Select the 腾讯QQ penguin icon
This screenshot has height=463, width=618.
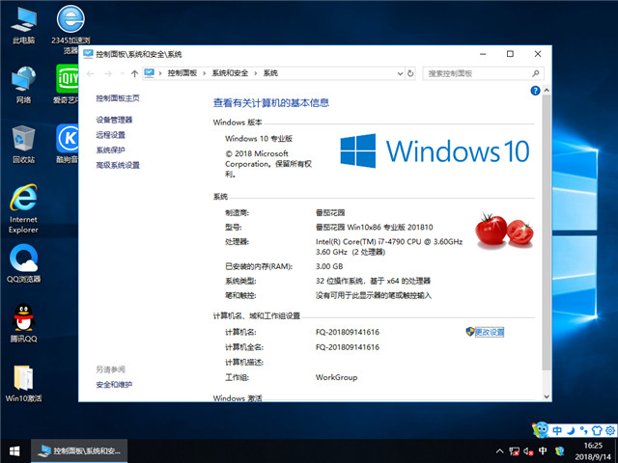click(x=23, y=324)
